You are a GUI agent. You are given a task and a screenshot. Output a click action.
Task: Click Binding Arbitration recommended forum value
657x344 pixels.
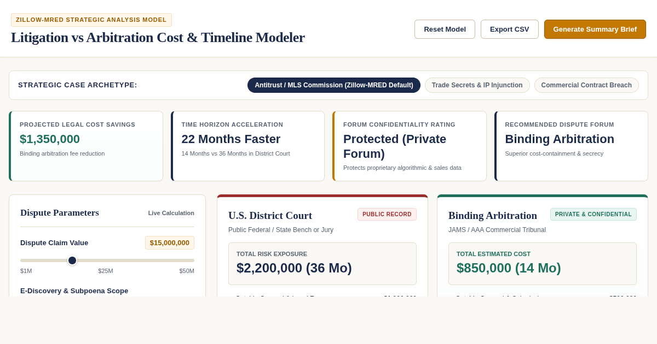pos(560,139)
